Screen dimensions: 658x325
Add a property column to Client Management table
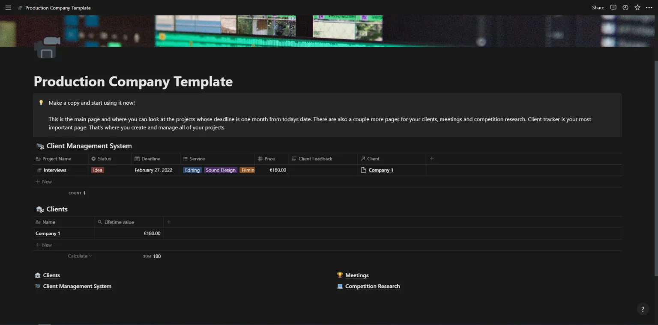(431, 159)
